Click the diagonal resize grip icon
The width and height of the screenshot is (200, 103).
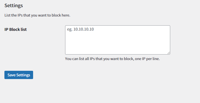pos(169,53)
